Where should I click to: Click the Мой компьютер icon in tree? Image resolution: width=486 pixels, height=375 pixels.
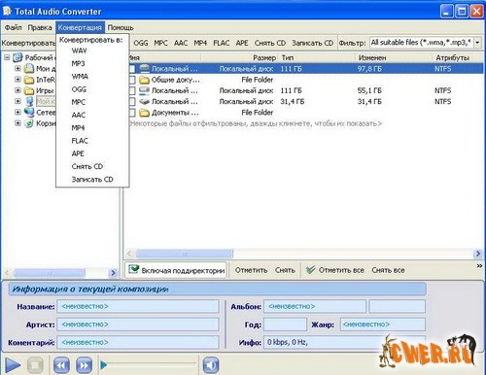[x=29, y=101]
